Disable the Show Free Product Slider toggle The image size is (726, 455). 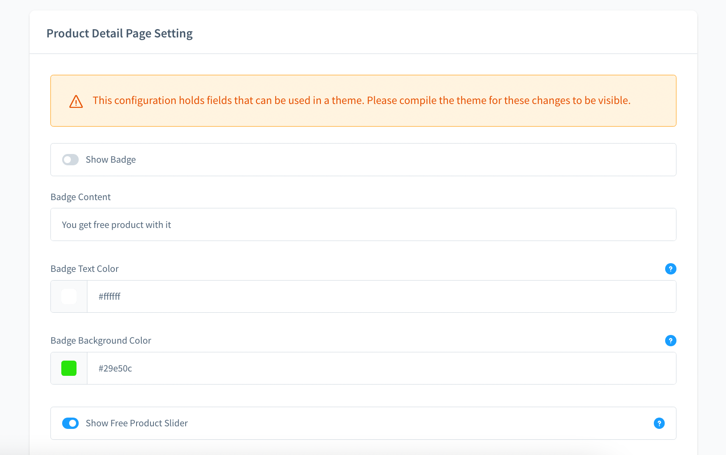click(x=70, y=423)
